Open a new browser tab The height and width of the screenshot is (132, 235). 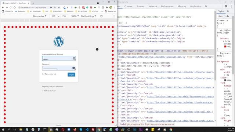[x=33, y=3]
